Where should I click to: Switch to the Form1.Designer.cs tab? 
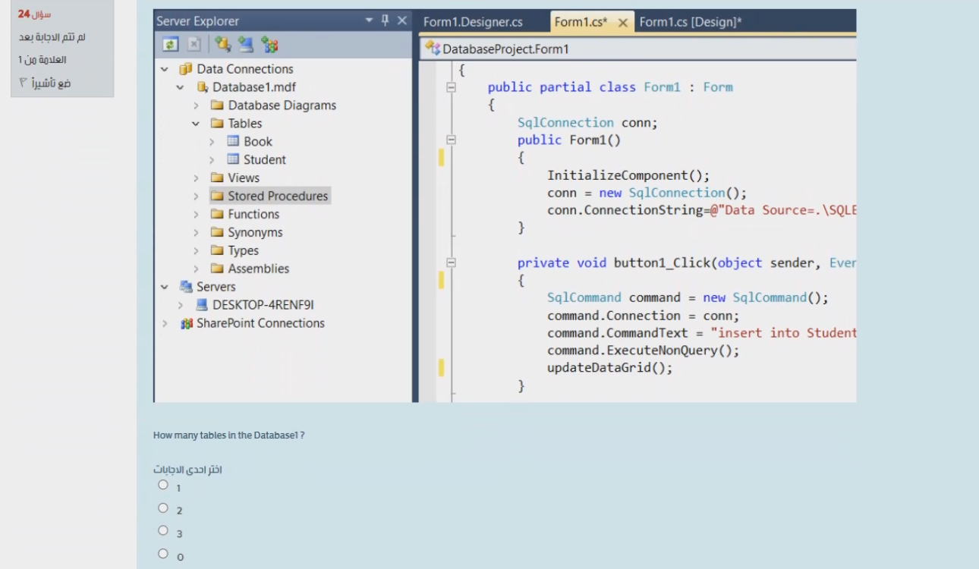click(473, 22)
